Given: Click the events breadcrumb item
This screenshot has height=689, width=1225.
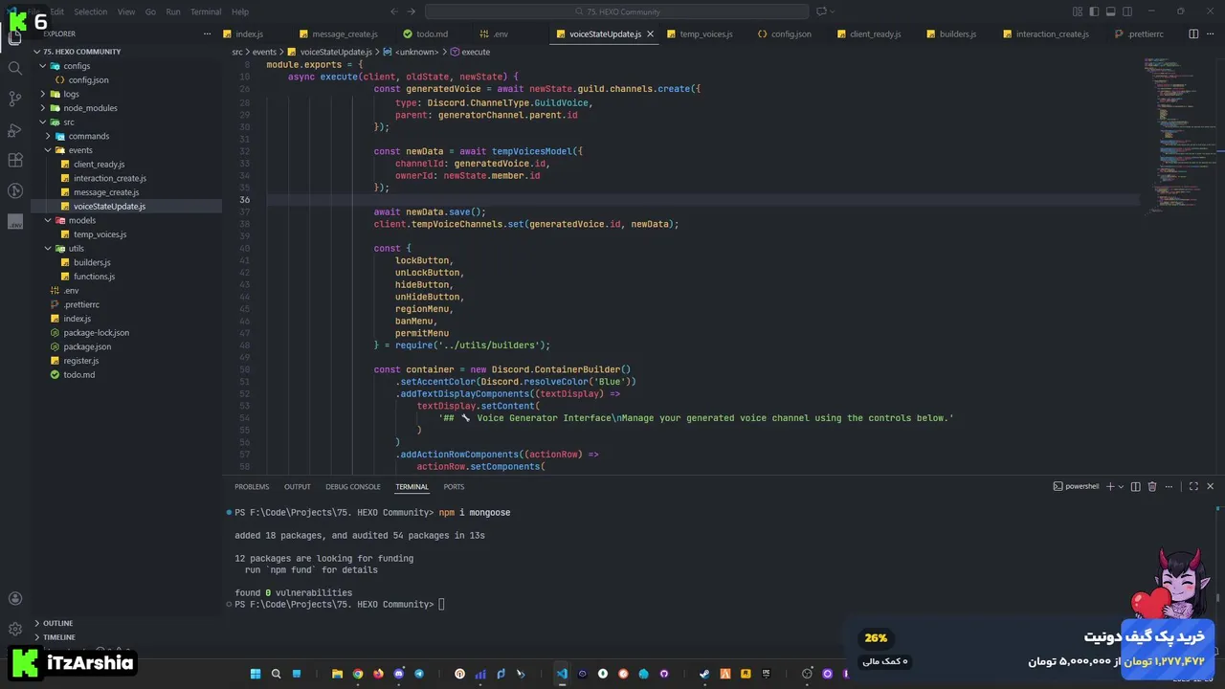Looking at the screenshot, I should click(264, 52).
